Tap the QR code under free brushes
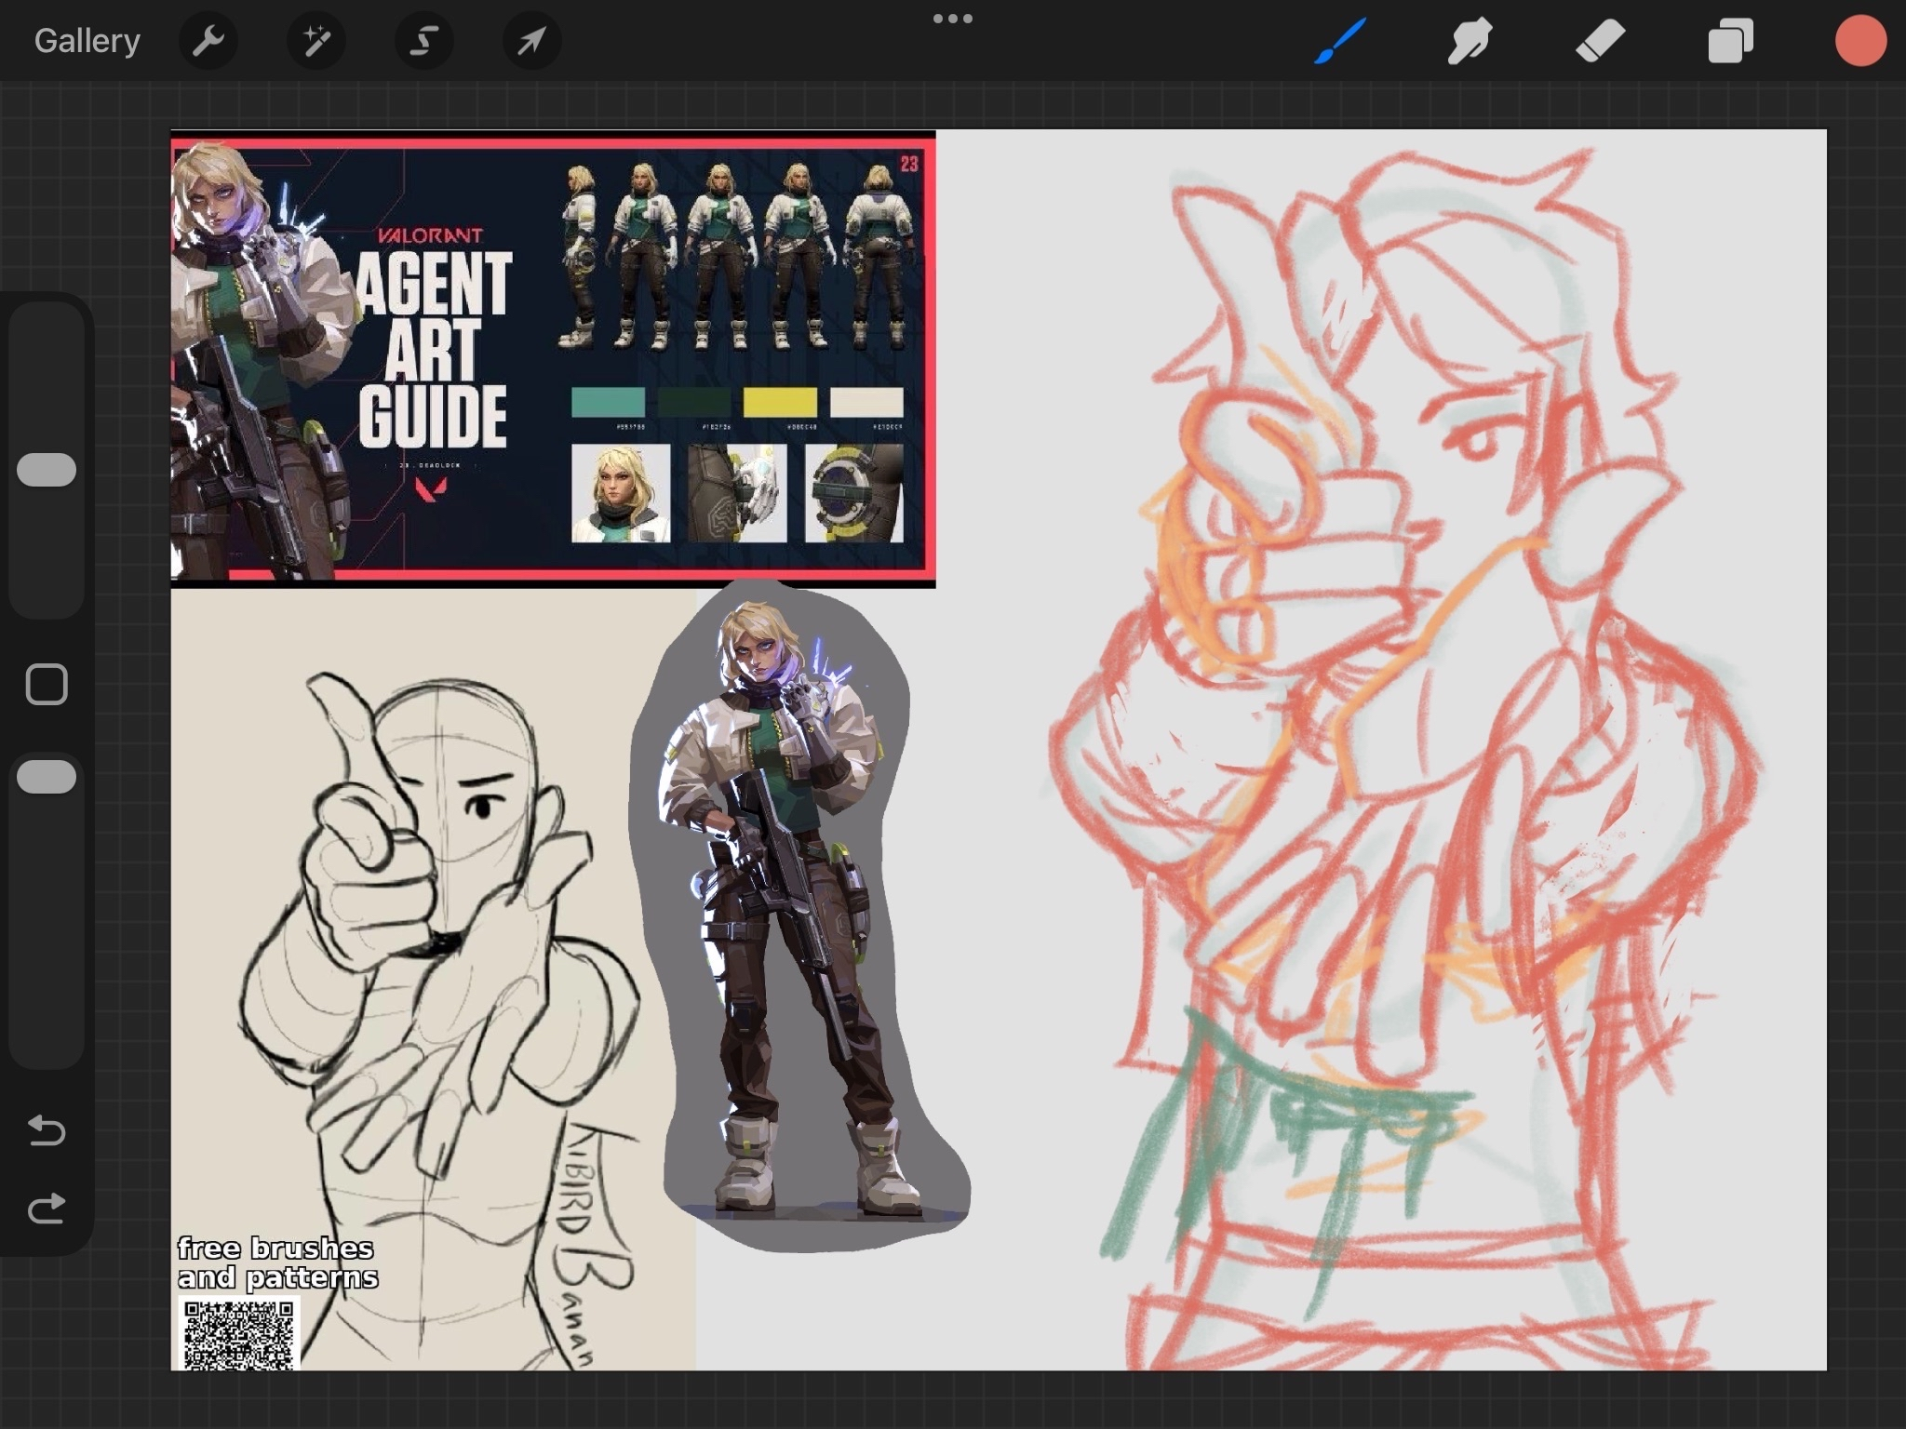Viewport: 1906px width, 1429px height. (x=238, y=1334)
